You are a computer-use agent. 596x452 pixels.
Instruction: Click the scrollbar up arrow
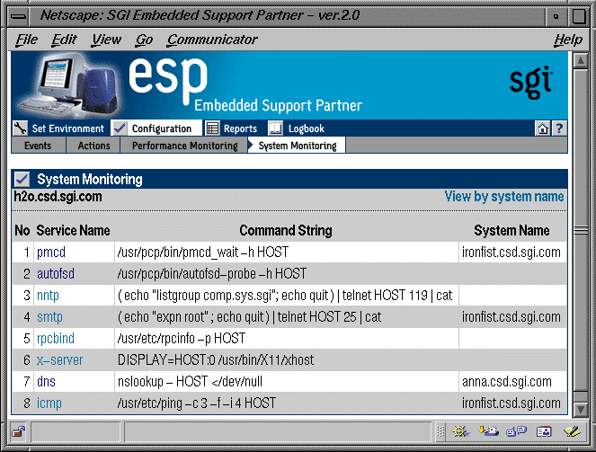(x=581, y=61)
